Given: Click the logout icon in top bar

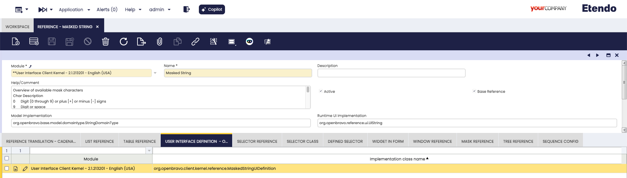Looking at the screenshot, I should tap(186, 9).
